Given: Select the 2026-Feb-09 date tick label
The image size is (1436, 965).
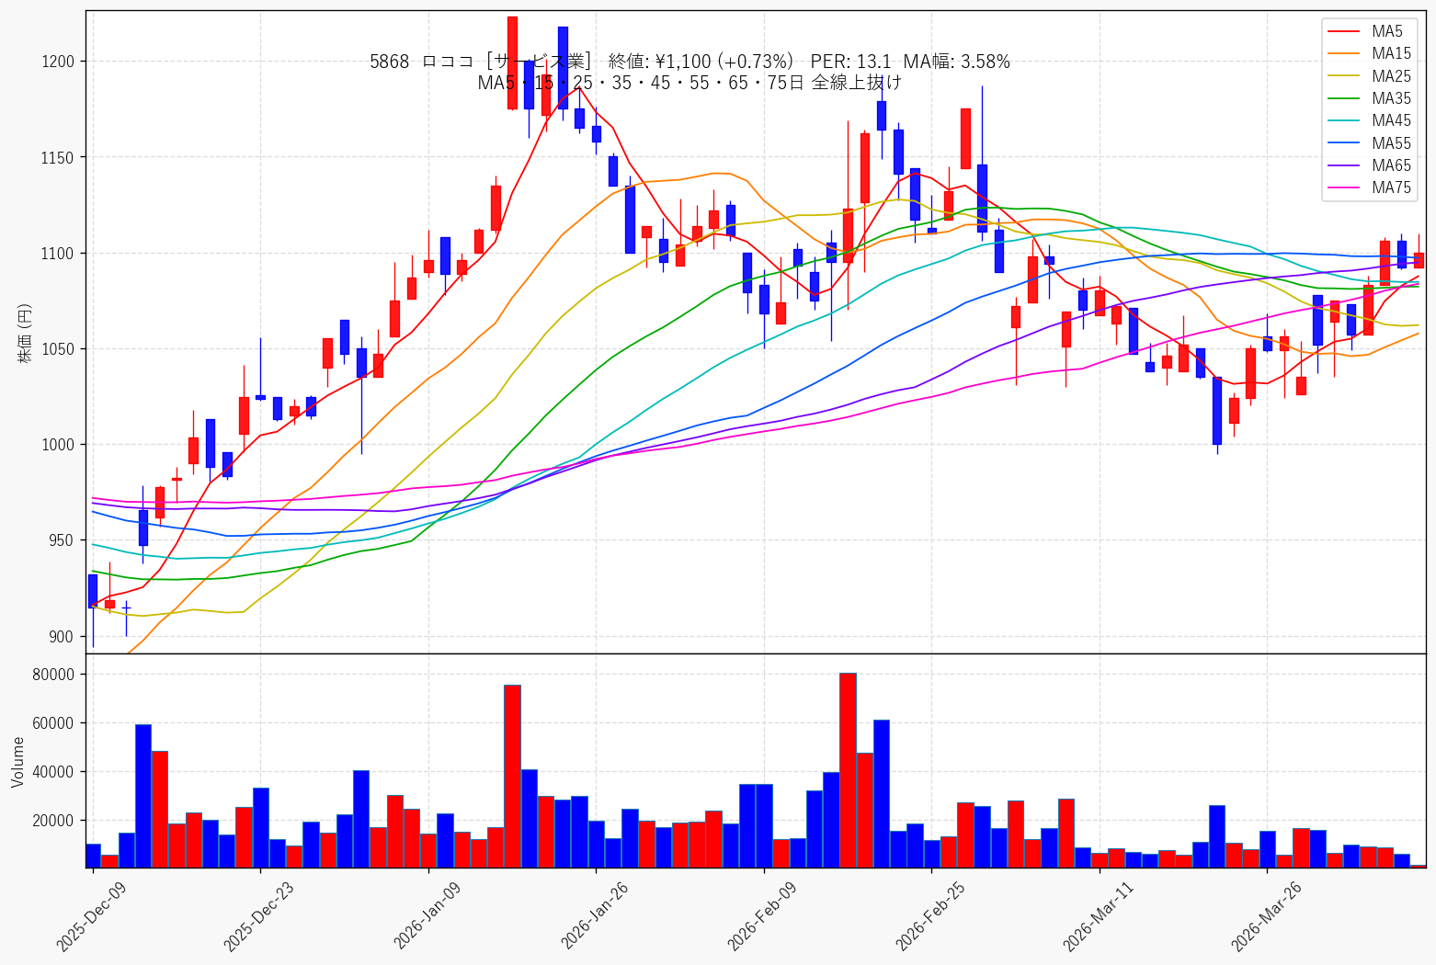Looking at the screenshot, I should tap(763, 915).
